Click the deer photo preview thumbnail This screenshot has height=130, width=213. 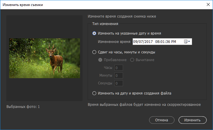click(45, 58)
